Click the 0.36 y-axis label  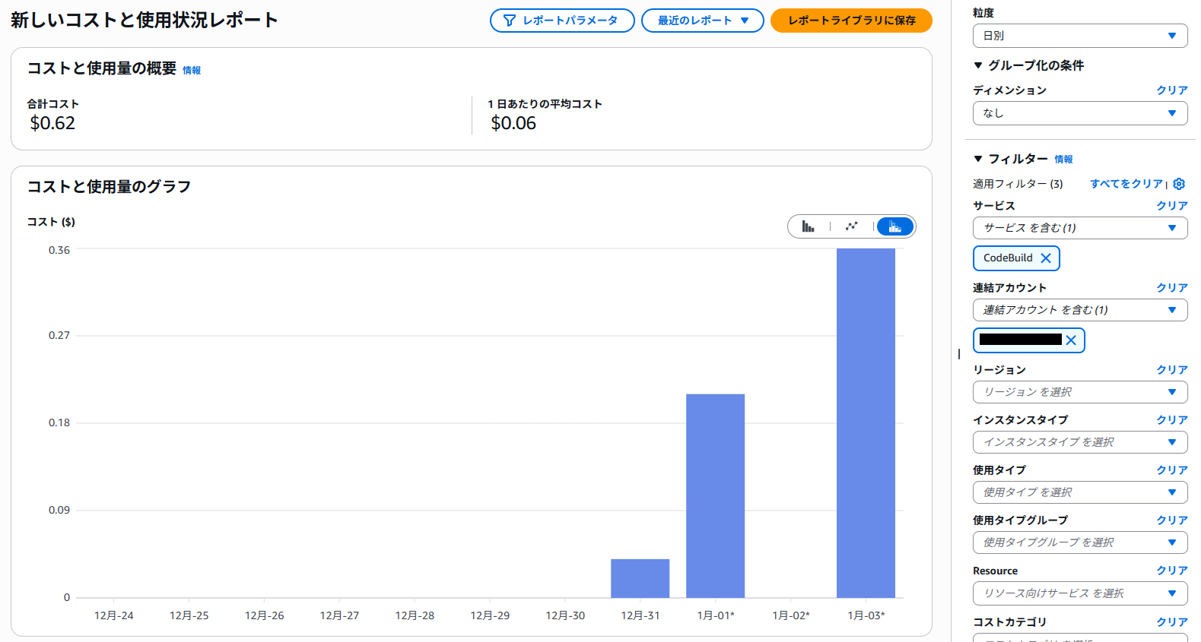tap(59, 250)
